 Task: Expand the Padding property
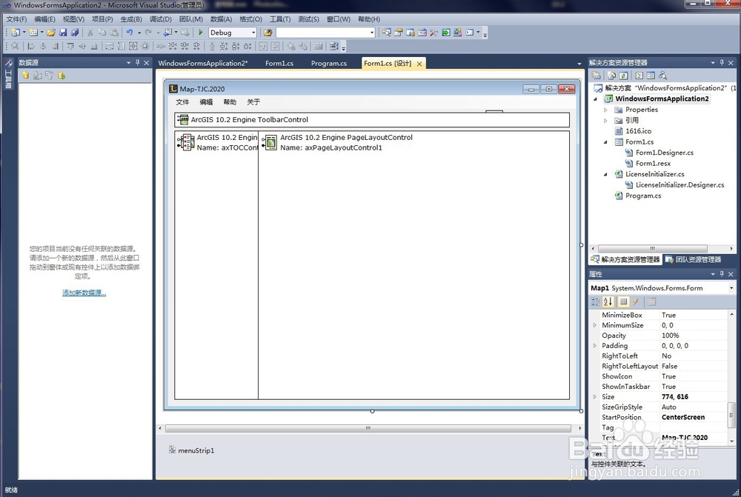pyautogui.click(x=595, y=346)
